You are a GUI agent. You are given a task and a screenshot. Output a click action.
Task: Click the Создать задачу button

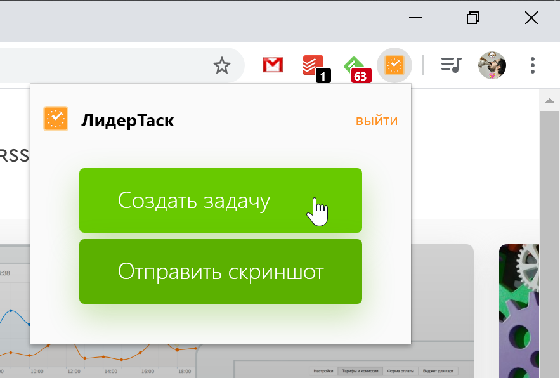221,200
